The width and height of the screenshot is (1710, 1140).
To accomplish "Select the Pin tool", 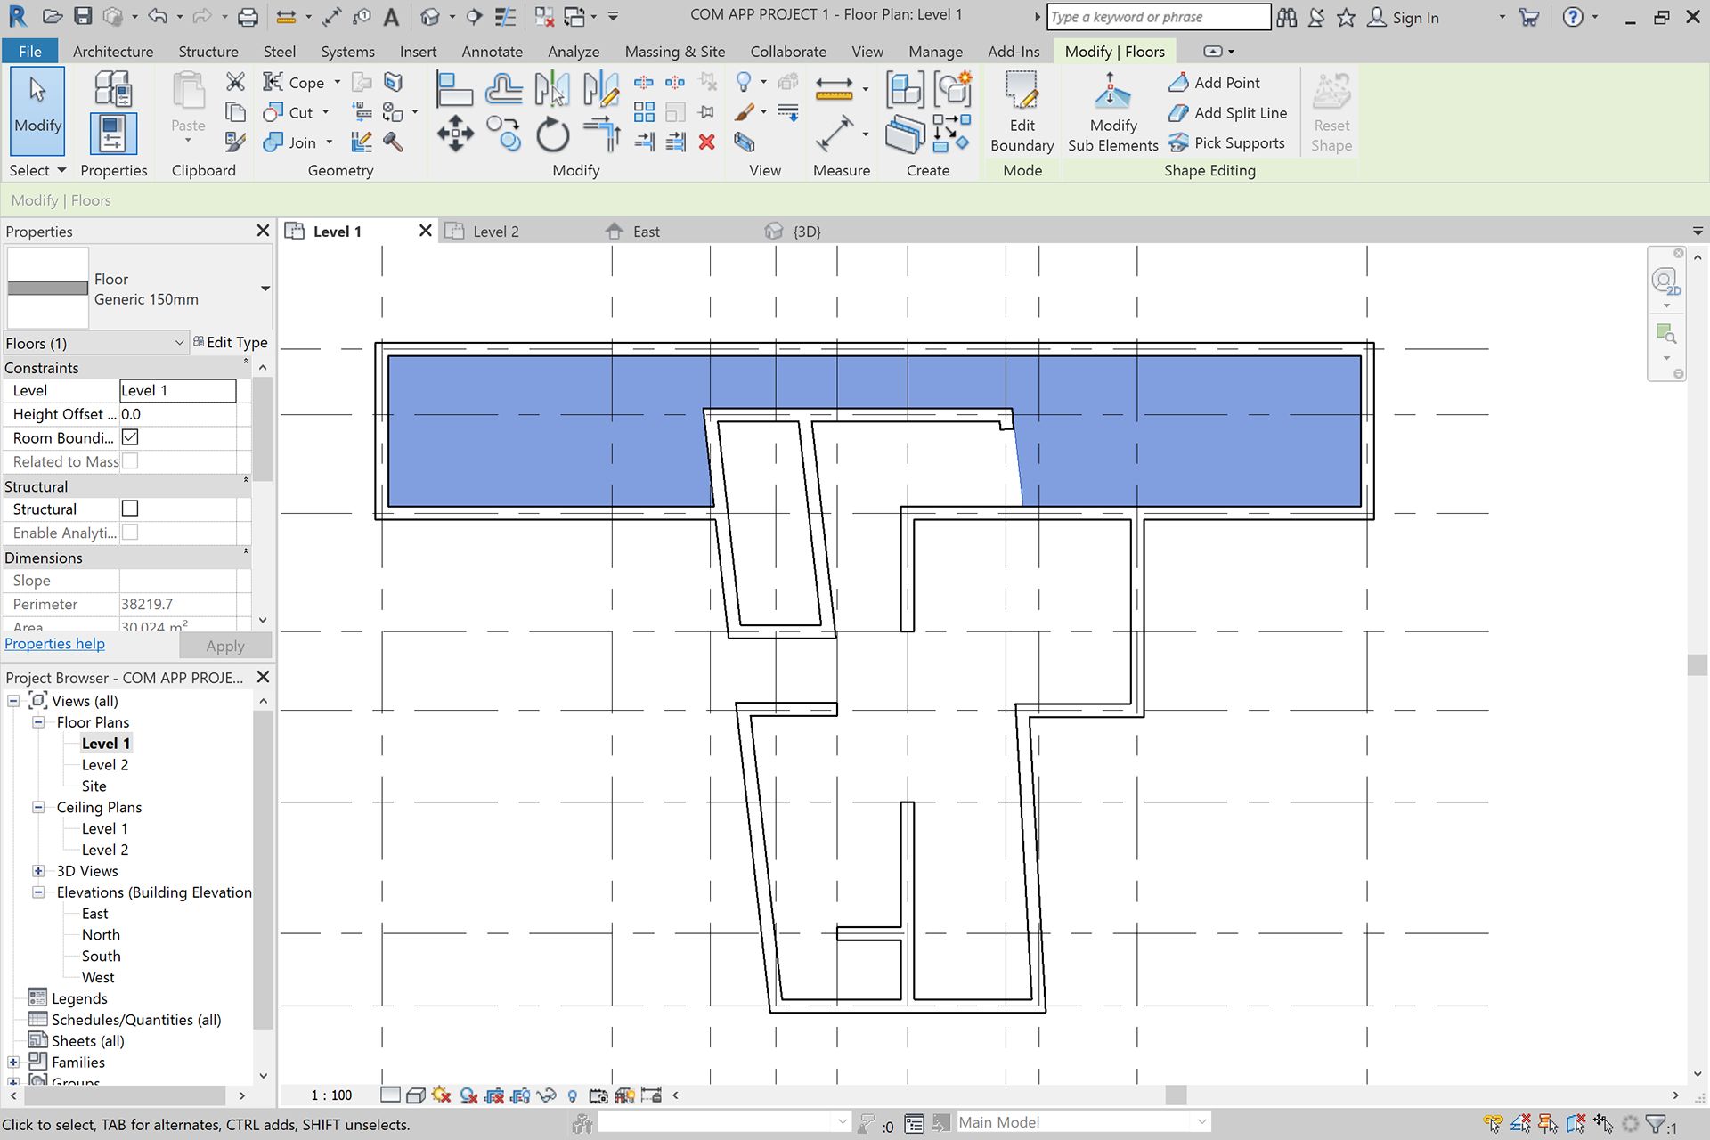I will pyautogui.click(x=707, y=112).
